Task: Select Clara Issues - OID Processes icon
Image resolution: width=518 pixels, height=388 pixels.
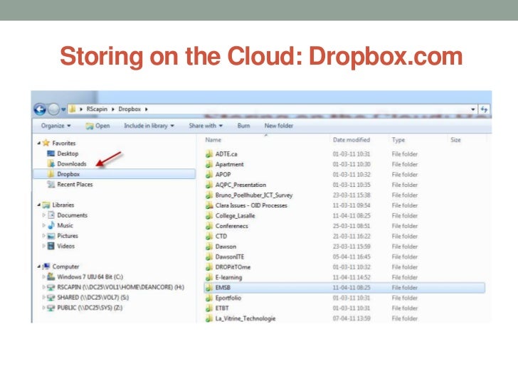Action: click(x=208, y=205)
